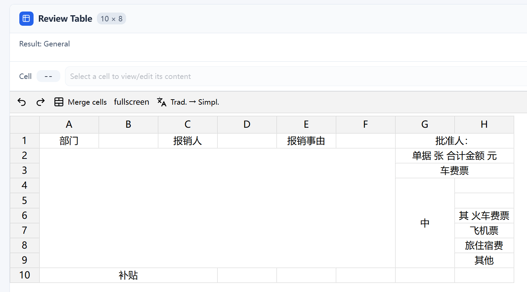Screen dimensions: 527x292
Task: Select the cell containing 部门
Action: click(69, 141)
